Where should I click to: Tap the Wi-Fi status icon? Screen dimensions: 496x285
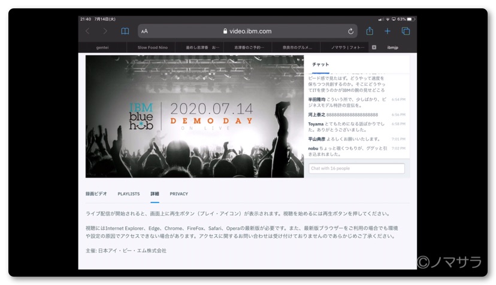tap(388, 19)
